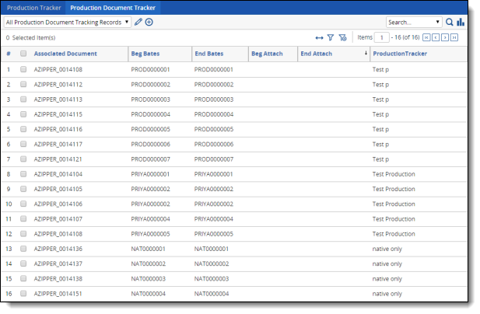
Task: Click the fit column widths arrow icon
Action: click(319, 38)
